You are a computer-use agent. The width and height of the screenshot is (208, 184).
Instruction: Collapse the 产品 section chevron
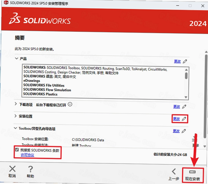17,58
